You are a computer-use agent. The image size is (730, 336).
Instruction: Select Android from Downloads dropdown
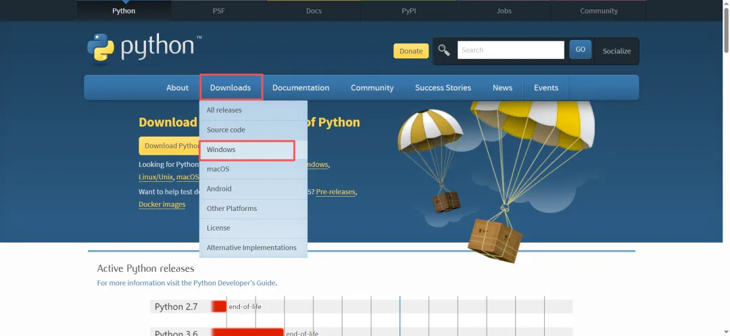click(253, 189)
